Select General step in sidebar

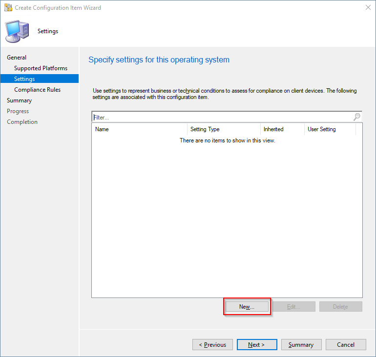(x=17, y=58)
